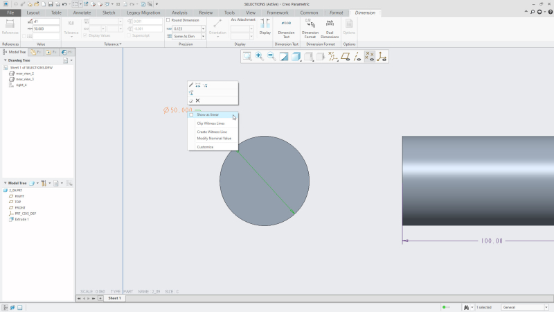Toggle coordinate system display icon
Image resolution: width=554 pixels, height=312 pixels.
coord(382,57)
